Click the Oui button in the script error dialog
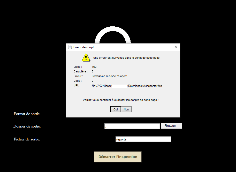 [116, 109]
